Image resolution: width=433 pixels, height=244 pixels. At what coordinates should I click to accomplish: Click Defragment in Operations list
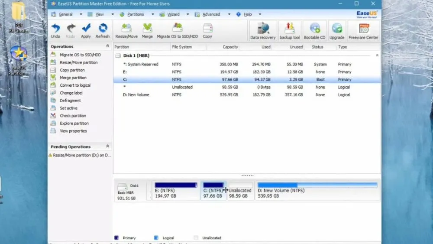(x=70, y=101)
